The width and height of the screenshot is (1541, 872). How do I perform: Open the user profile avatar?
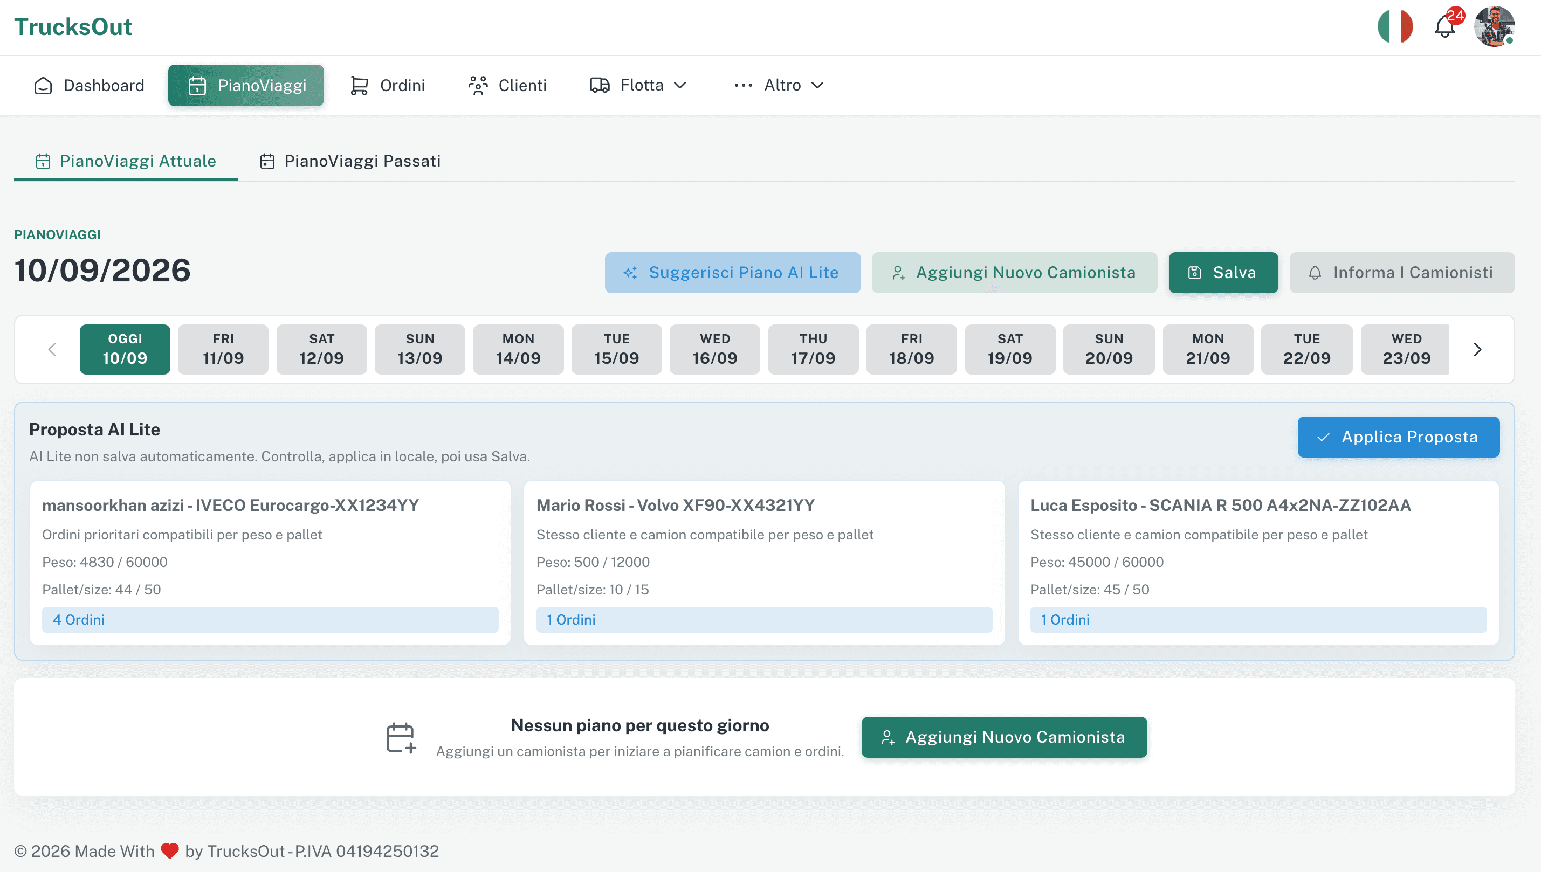[1494, 27]
